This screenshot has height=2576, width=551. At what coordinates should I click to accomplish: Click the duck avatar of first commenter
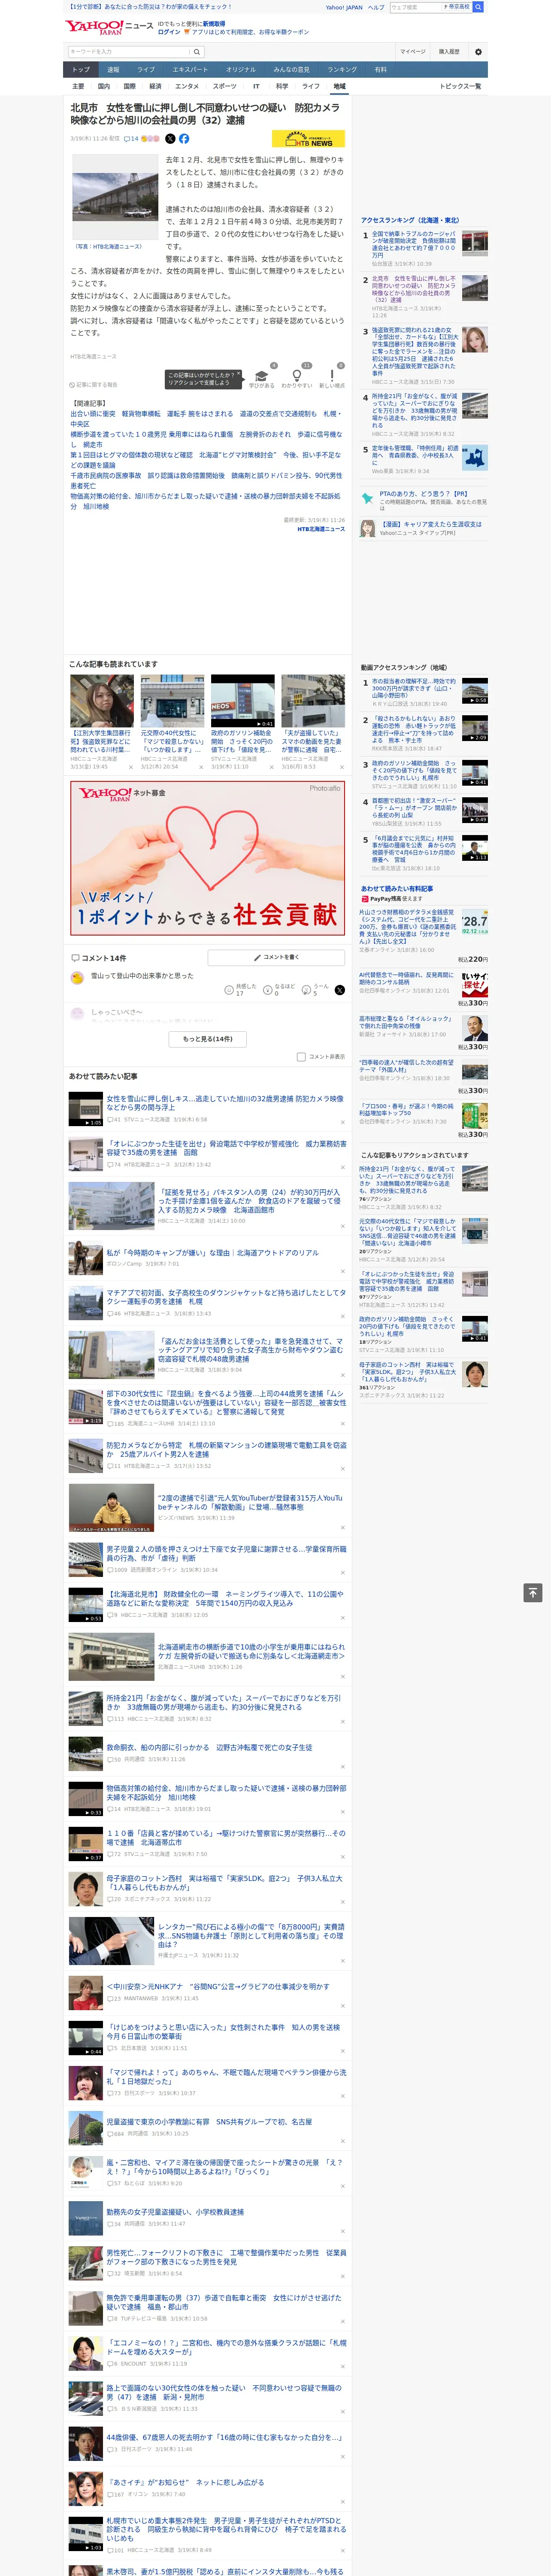point(77,978)
